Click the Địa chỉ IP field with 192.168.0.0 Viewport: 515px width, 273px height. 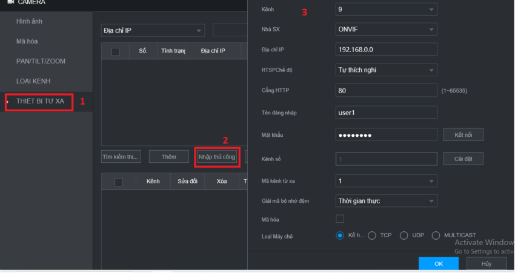(x=387, y=50)
